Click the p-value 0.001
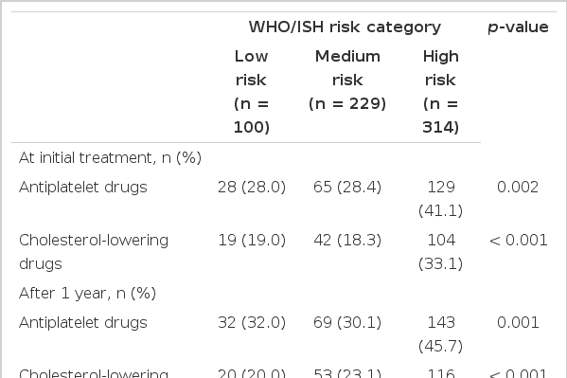The width and height of the screenshot is (567, 378). [x=518, y=323]
